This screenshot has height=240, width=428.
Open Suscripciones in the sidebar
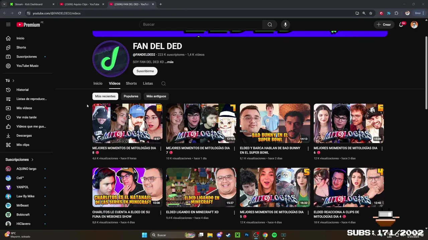pyautogui.click(x=26, y=57)
